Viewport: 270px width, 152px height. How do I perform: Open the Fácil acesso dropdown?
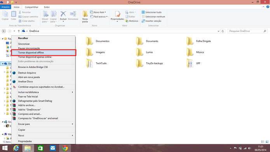99,17
